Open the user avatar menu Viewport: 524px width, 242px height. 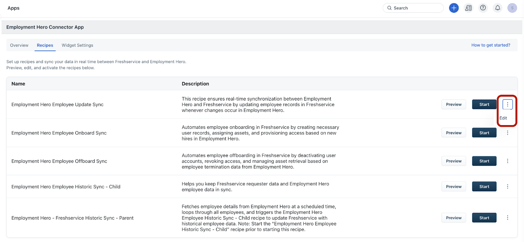click(x=512, y=8)
